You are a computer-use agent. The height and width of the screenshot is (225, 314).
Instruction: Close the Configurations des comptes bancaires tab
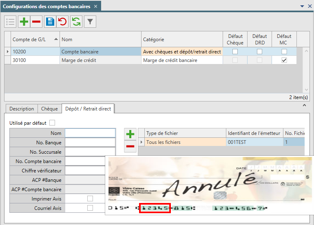click(x=96, y=7)
